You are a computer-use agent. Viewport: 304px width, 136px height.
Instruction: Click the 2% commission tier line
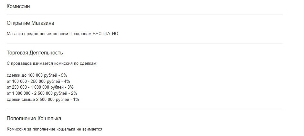[x=42, y=93]
